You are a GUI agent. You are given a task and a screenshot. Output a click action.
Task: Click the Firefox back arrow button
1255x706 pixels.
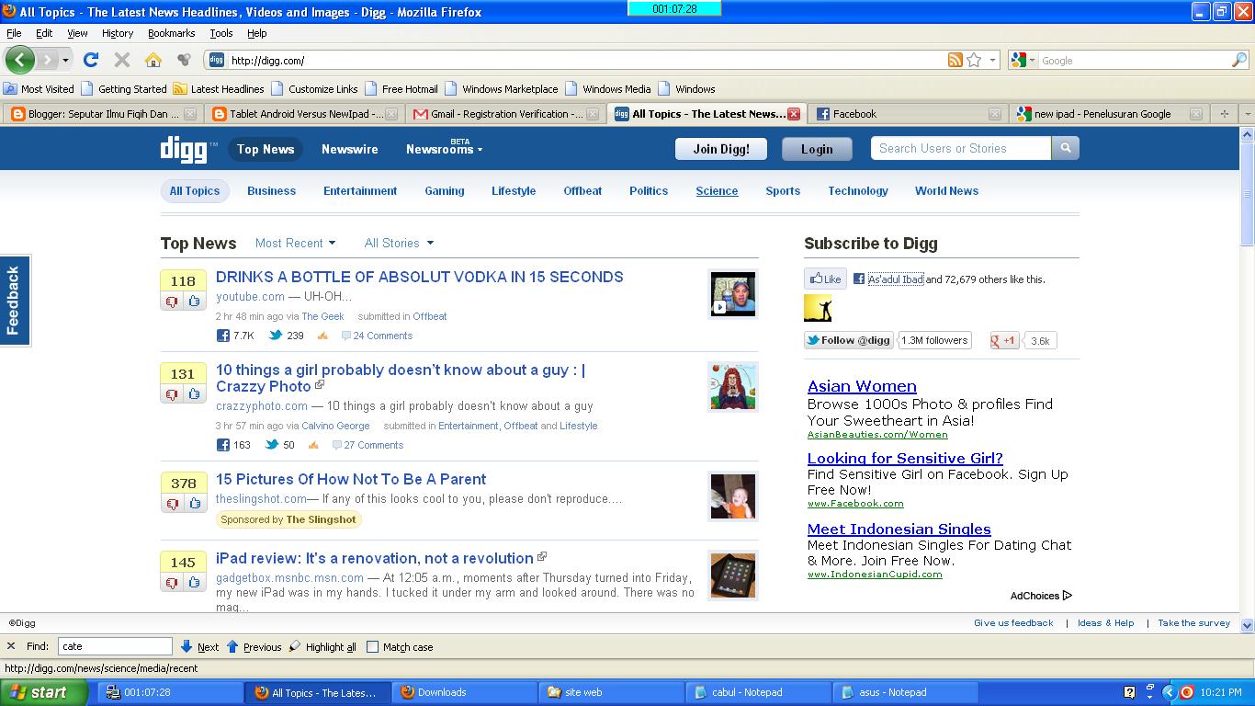coord(19,60)
